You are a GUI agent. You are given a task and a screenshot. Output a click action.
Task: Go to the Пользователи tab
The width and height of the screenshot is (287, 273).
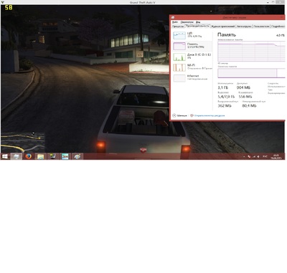click(261, 27)
